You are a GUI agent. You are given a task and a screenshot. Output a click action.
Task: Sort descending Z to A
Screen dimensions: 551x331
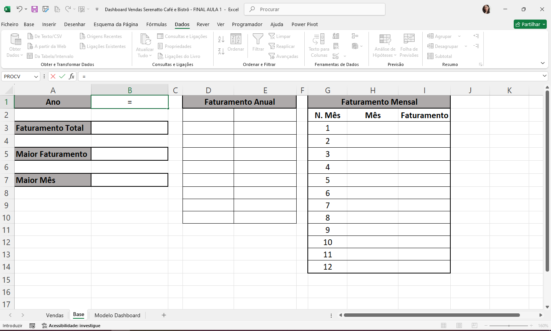click(x=221, y=51)
